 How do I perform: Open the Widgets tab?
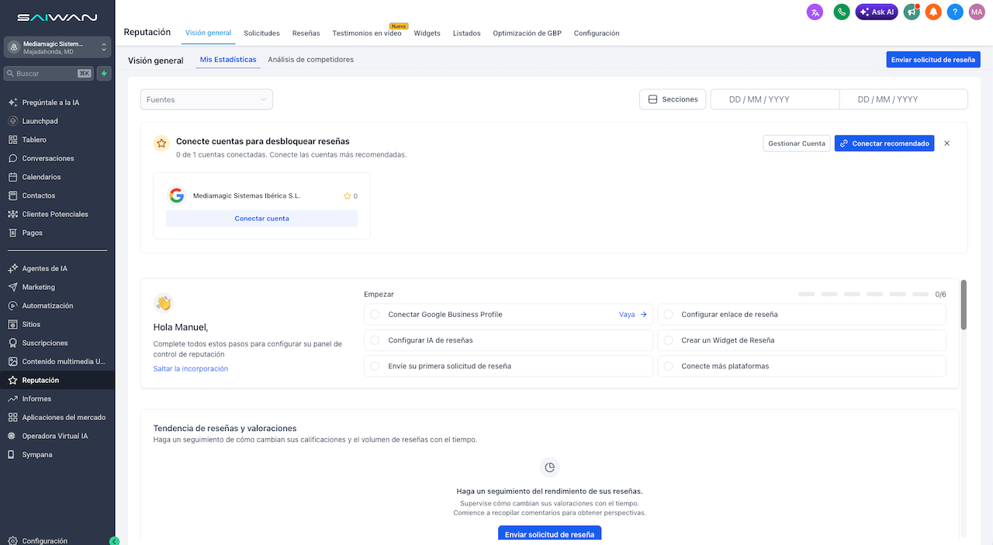tap(427, 33)
